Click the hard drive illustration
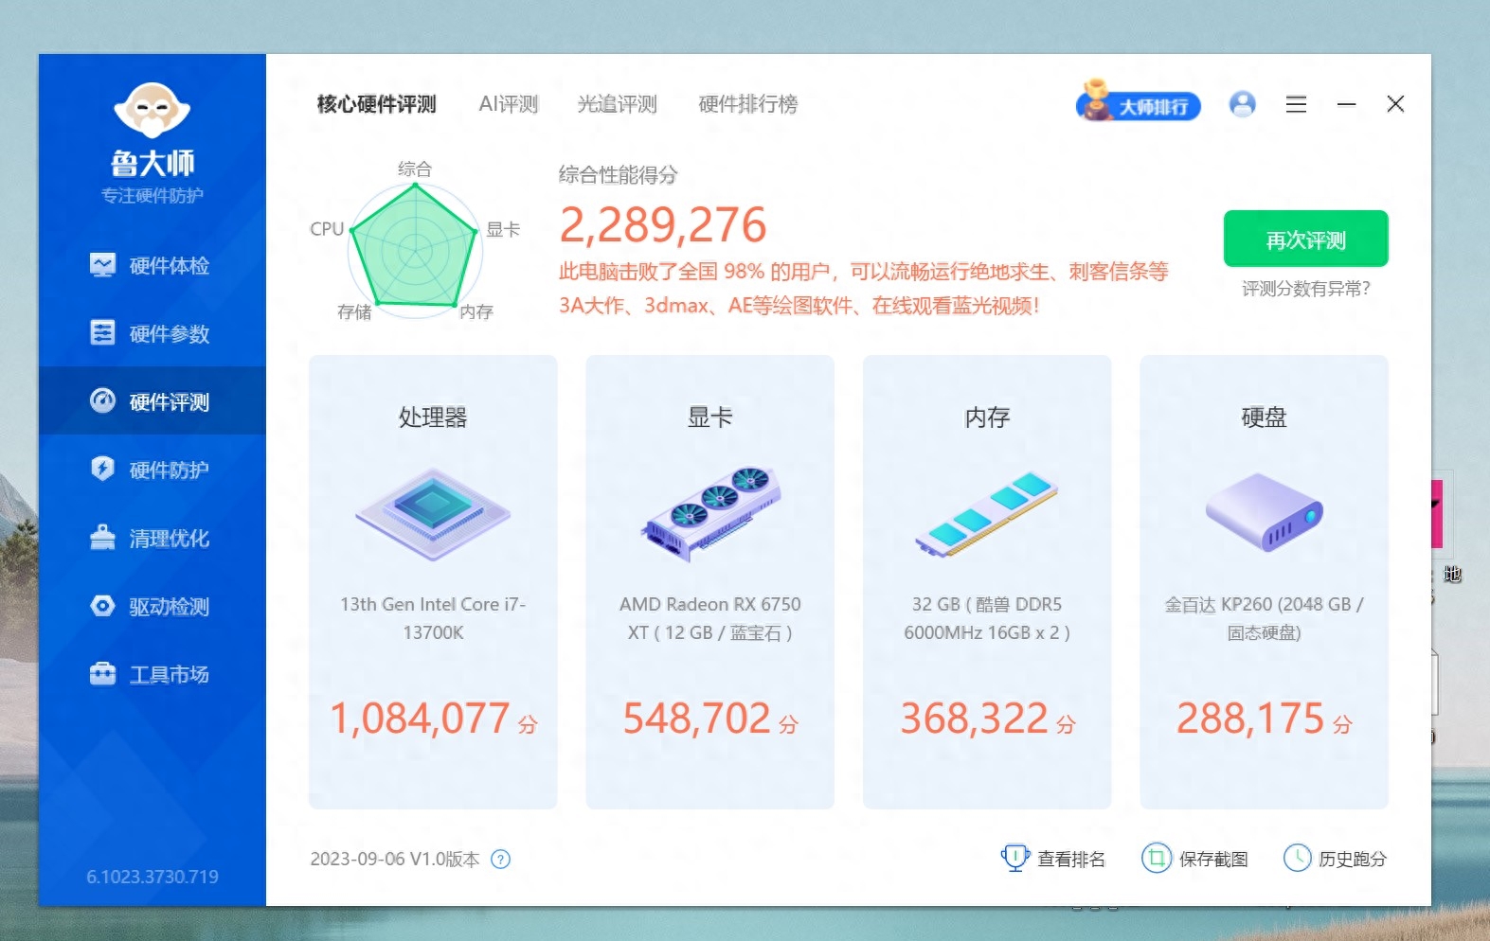 pos(1264,513)
